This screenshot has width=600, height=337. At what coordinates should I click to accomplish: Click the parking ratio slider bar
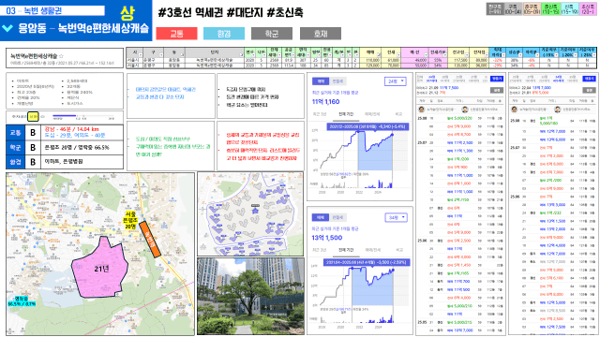(x=83, y=116)
